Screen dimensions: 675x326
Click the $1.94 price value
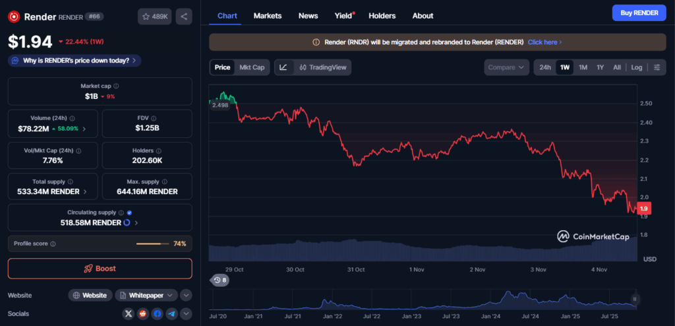pyautogui.click(x=30, y=42)
